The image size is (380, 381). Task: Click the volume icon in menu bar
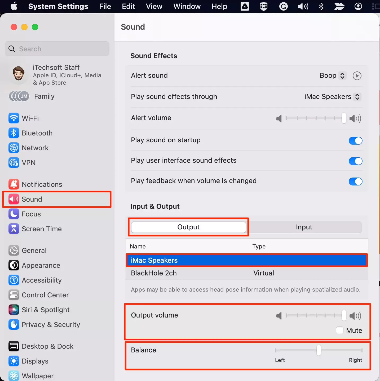(303, 6)
